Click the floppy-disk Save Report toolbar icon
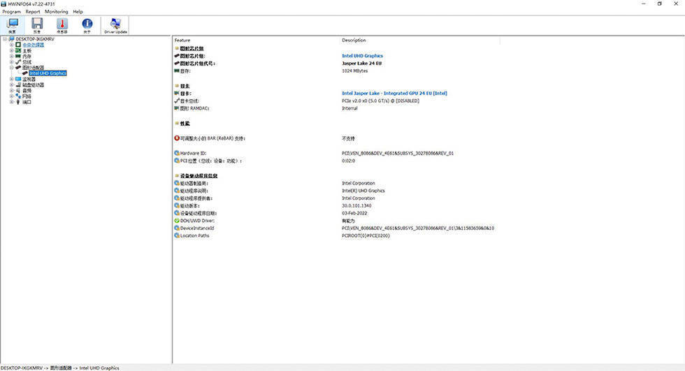The height and width of the screenshot is (371, 685). (37, 25)
